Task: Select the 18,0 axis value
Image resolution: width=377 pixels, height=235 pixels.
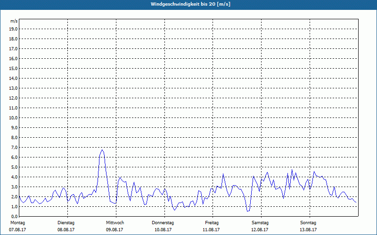Action: 13,39
